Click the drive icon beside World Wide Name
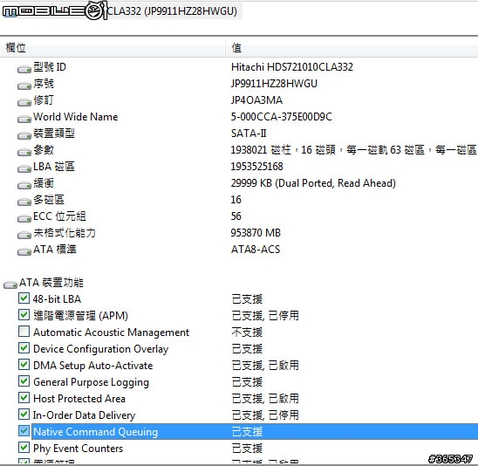478x466 pixels. [x=24, y=120]
